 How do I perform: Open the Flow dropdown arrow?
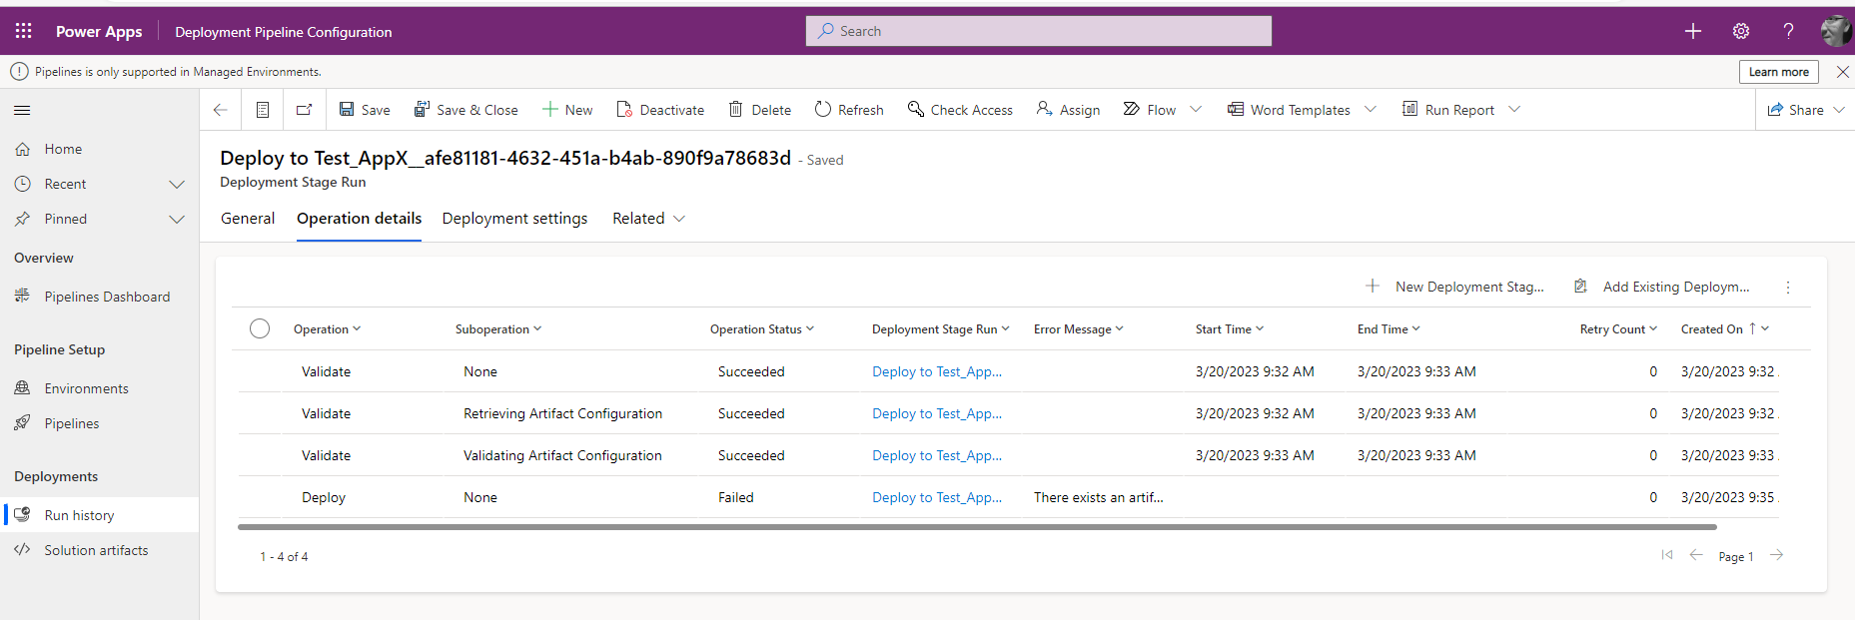(x=1196, y=110)
